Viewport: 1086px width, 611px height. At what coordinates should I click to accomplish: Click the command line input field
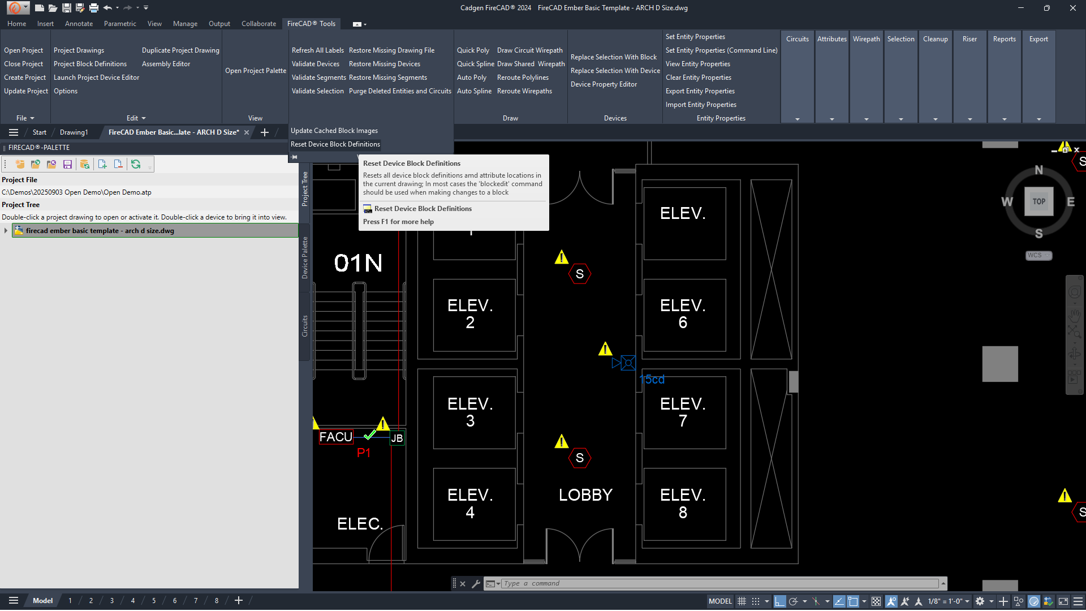pyautogui.click(x=720, y=584)
